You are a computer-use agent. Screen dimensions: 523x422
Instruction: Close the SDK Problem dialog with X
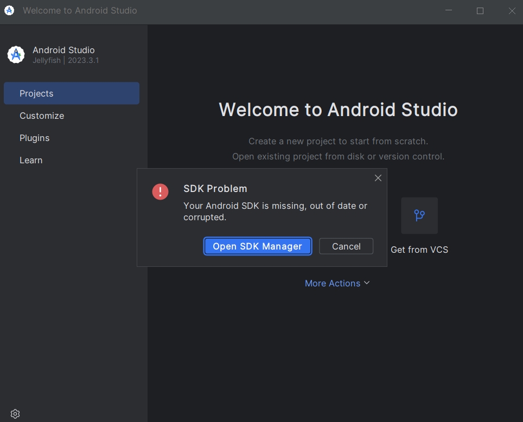tap(378, 178)
